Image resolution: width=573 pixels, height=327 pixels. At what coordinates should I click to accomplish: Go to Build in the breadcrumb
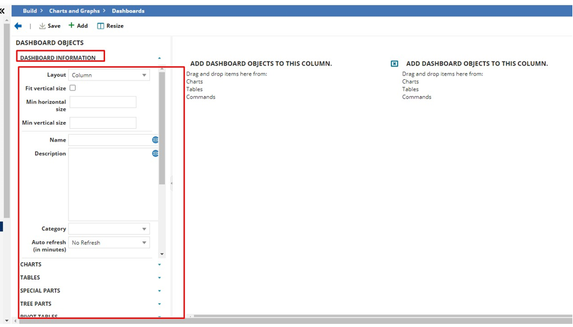coord(30,11)
